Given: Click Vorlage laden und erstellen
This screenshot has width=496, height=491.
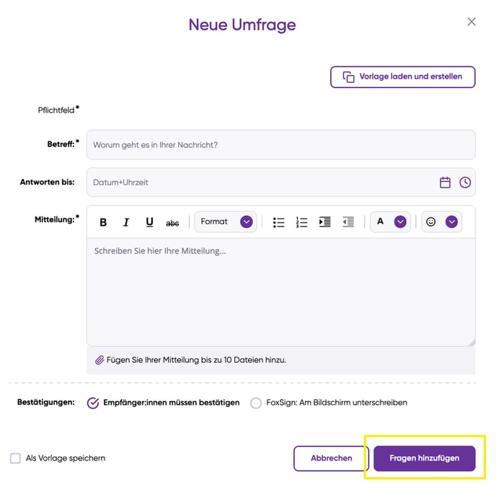Looking at the screenshot, I should (x=402, y=76).
